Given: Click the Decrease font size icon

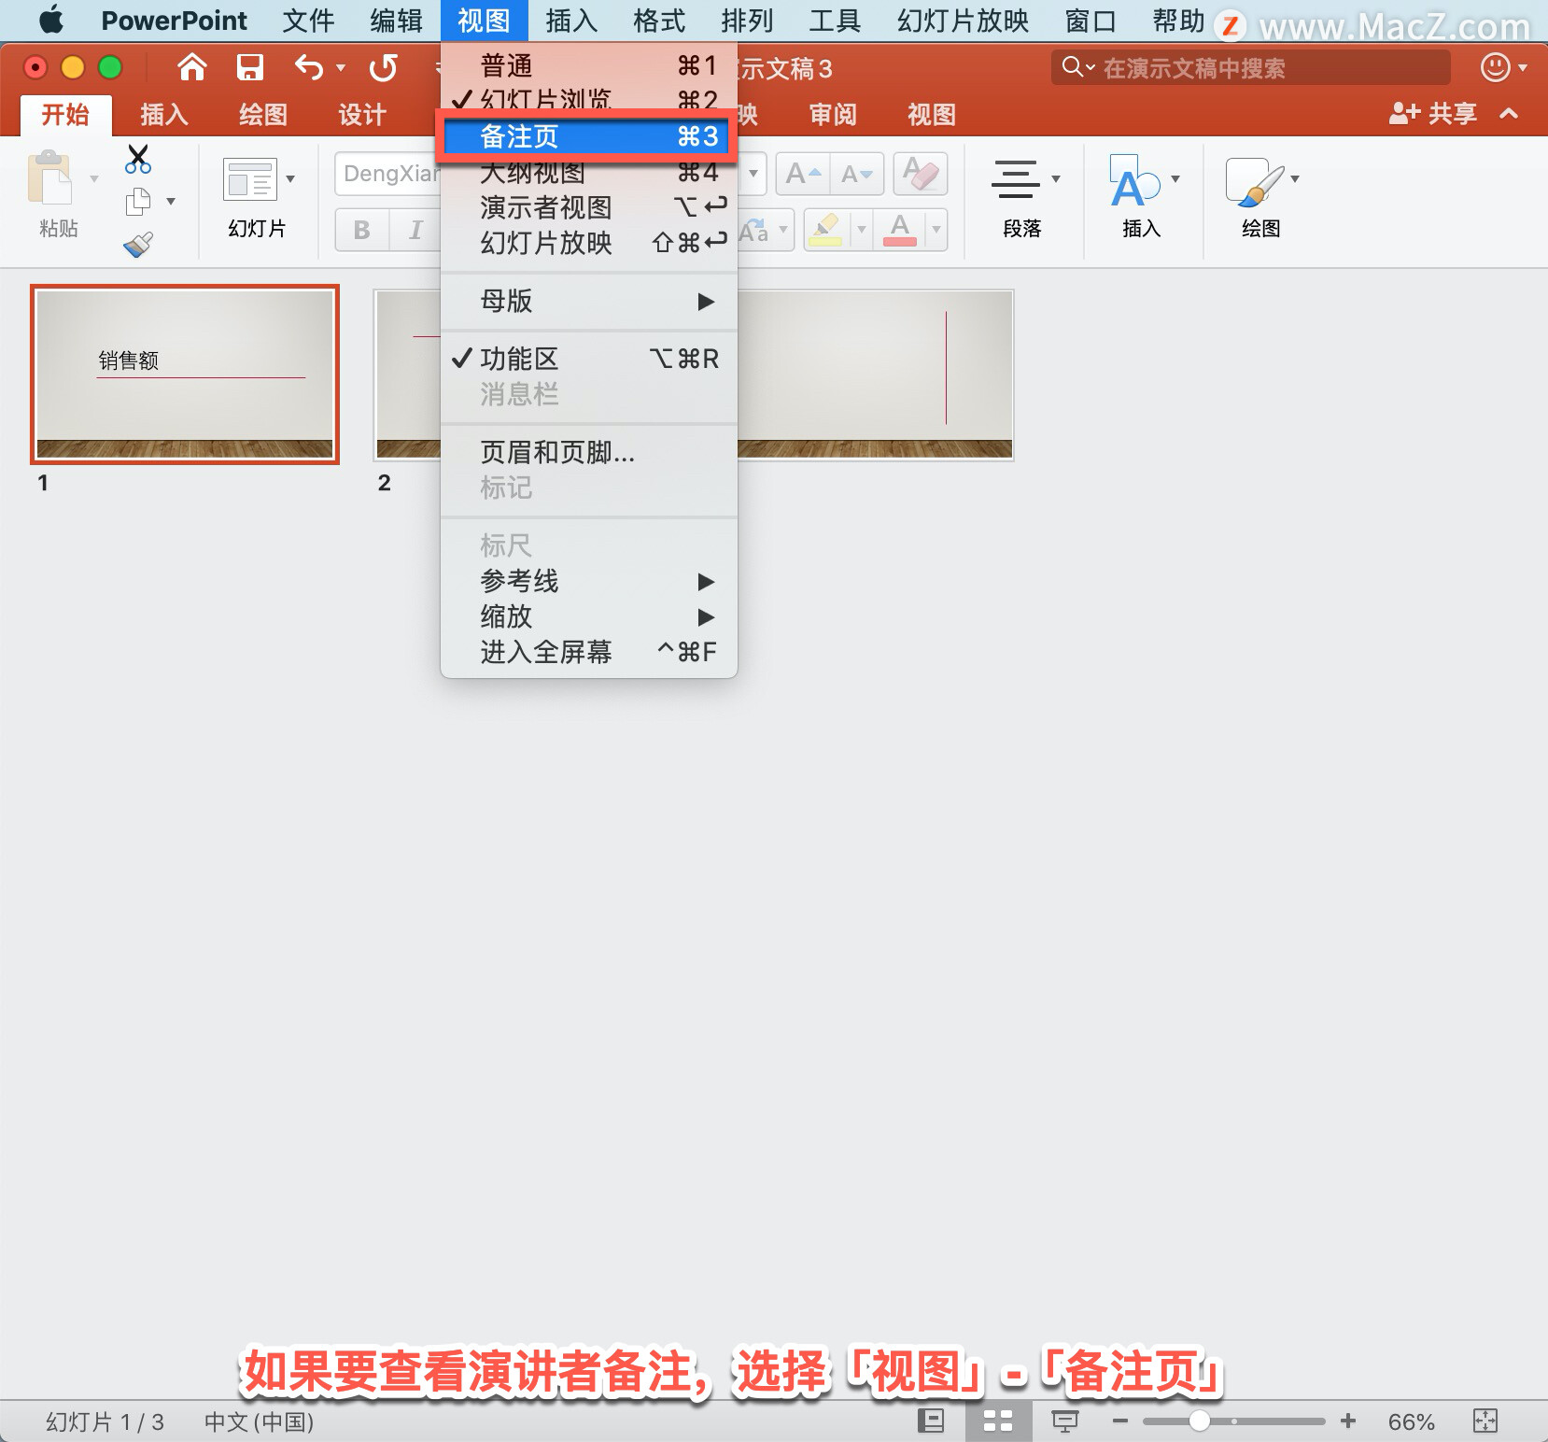Looking at the screenshot, I should coord(857,175).
